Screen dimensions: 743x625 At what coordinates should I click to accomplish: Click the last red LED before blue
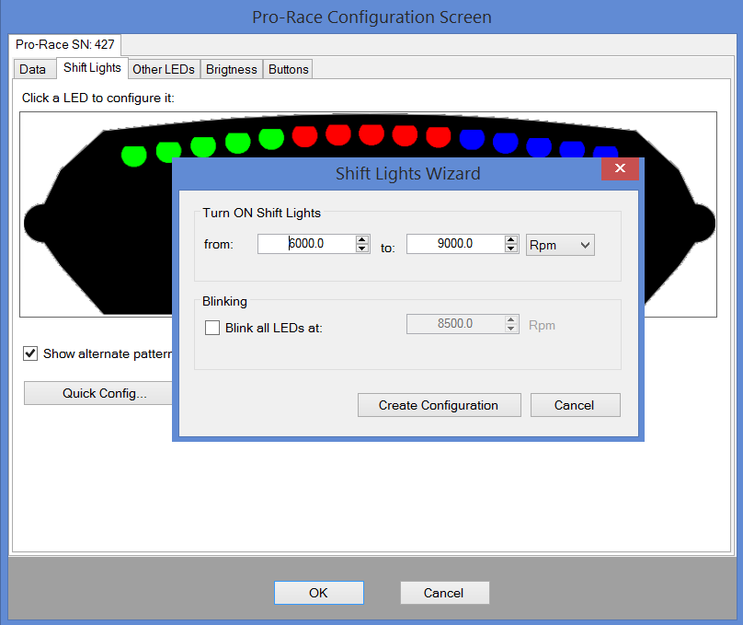(439, 136)
